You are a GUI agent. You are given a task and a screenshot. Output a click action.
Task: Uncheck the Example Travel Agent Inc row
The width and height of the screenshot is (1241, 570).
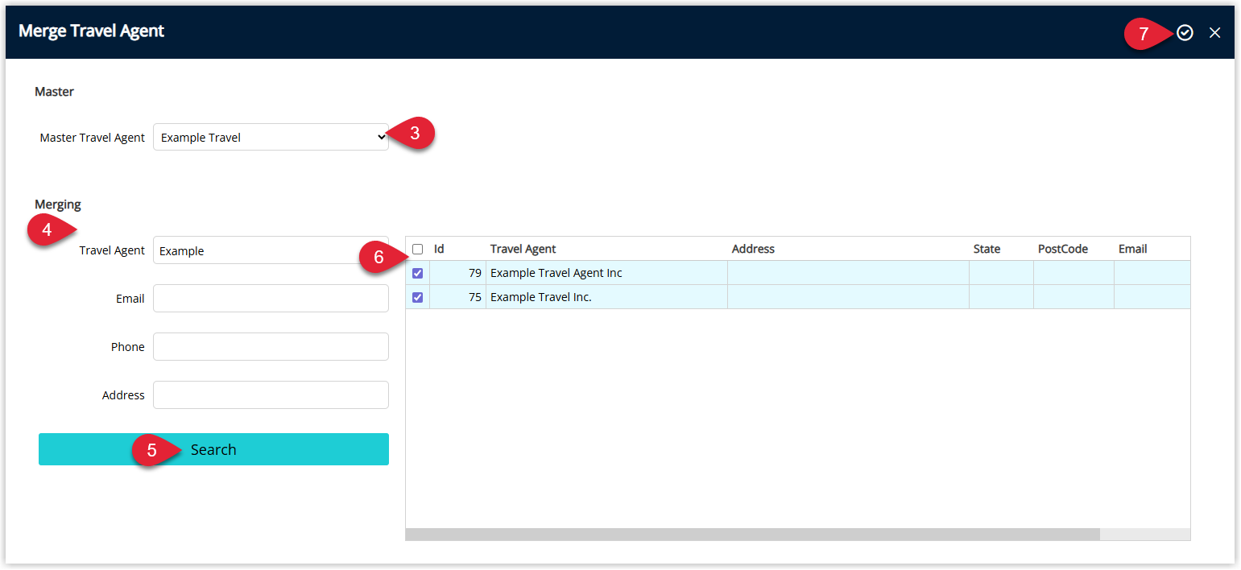[x=417, y=273]
